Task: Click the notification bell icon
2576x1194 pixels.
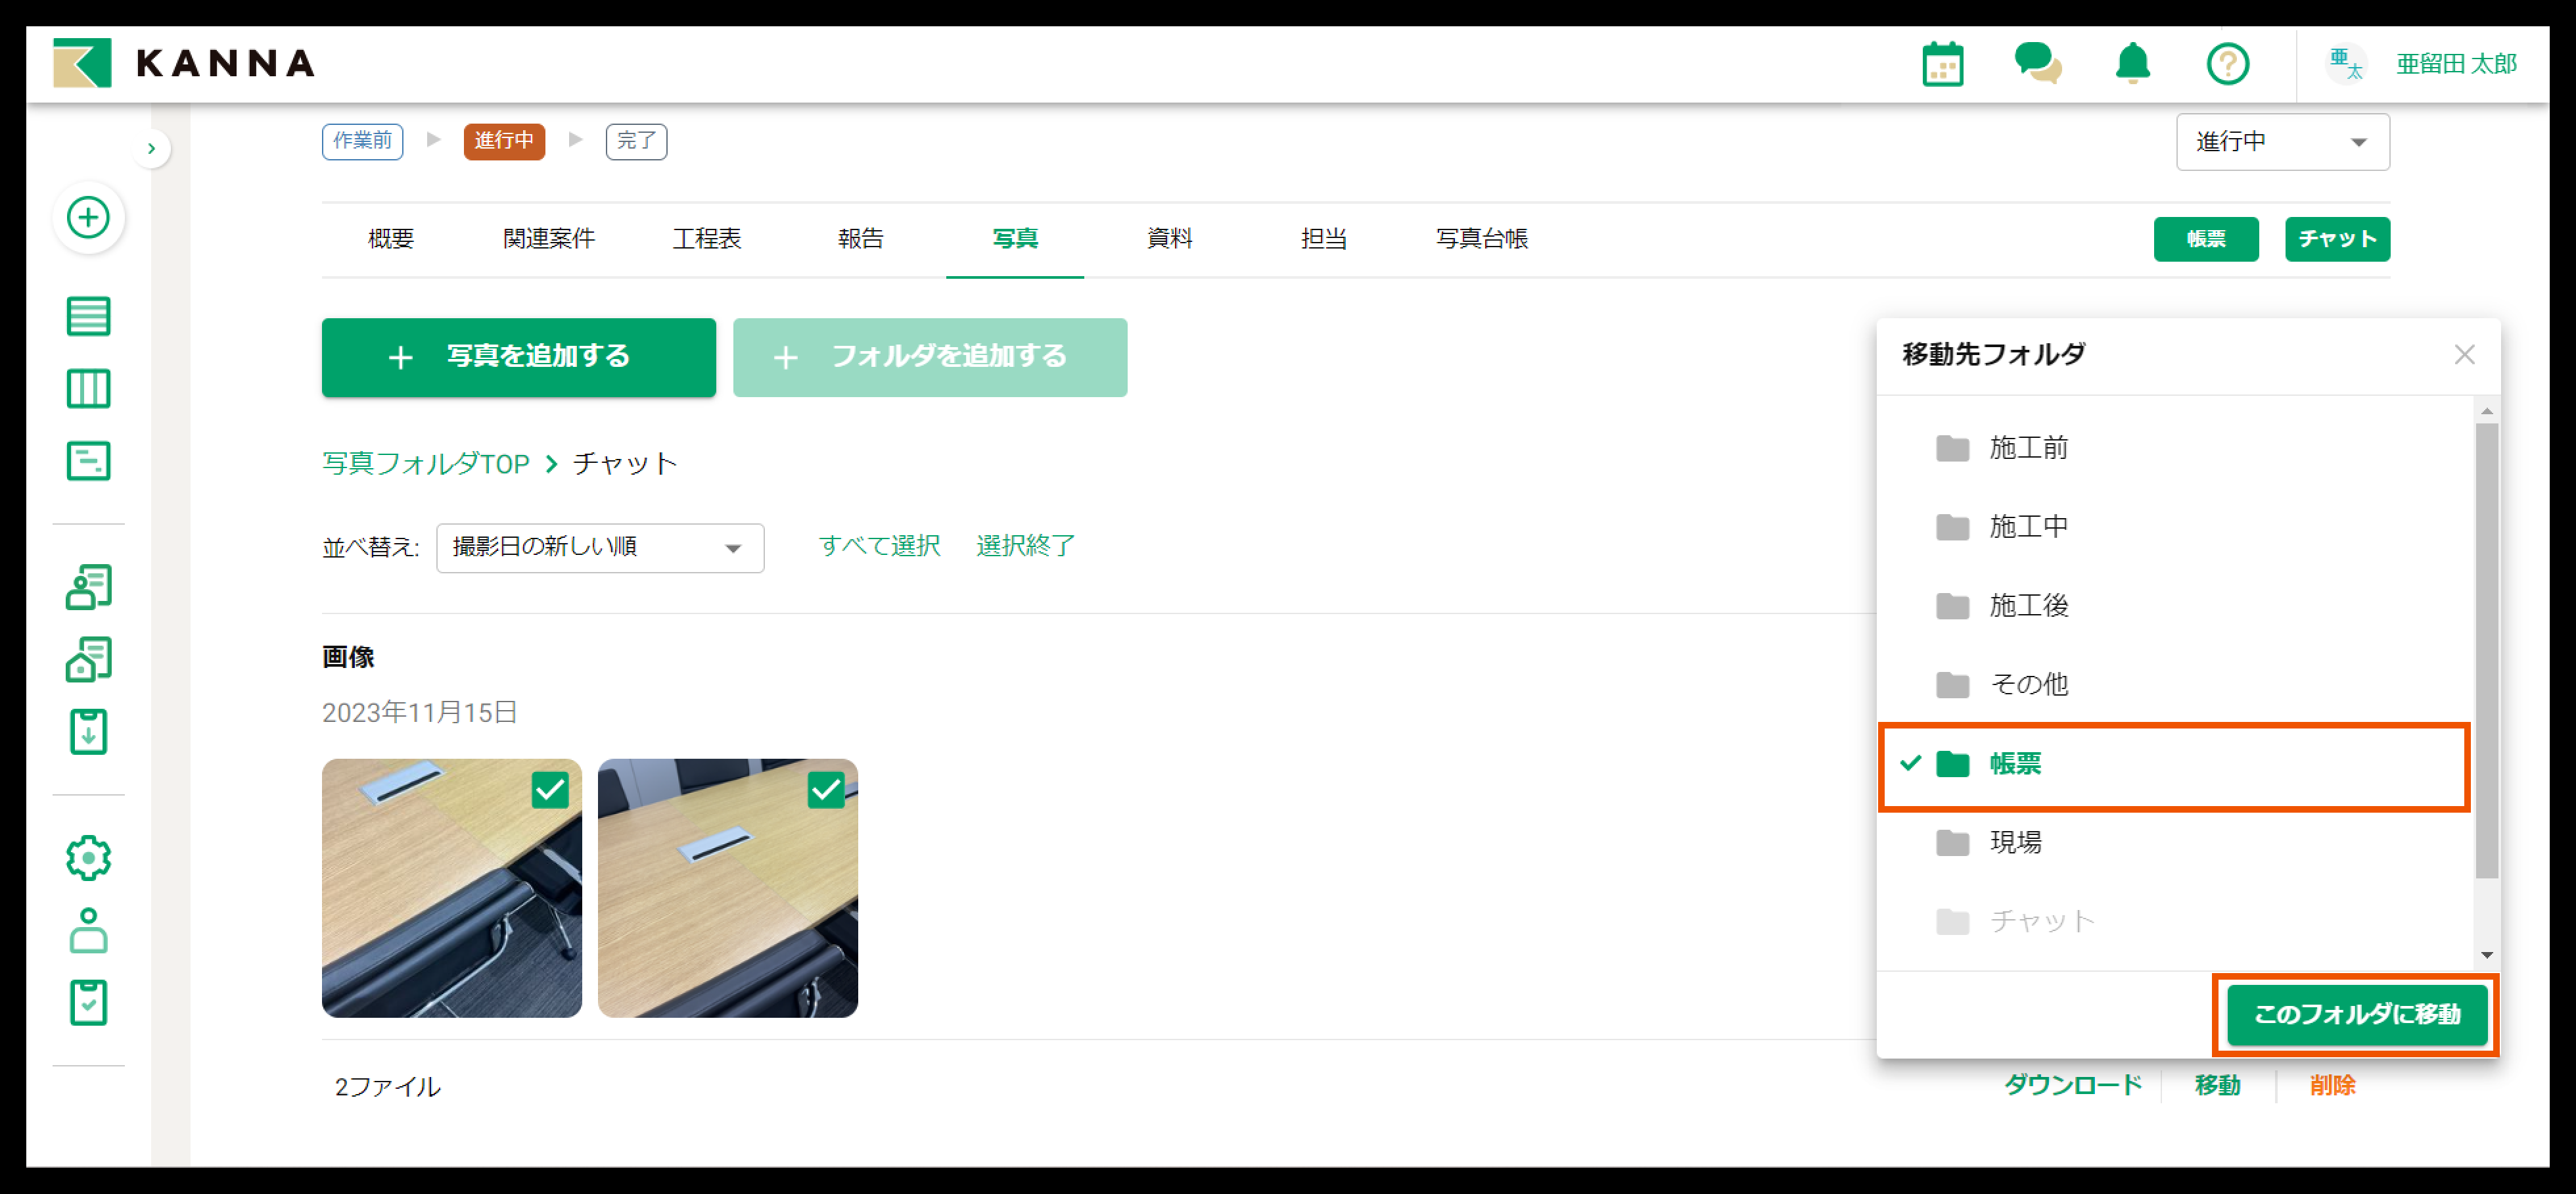Action: tap(2132, 64)
